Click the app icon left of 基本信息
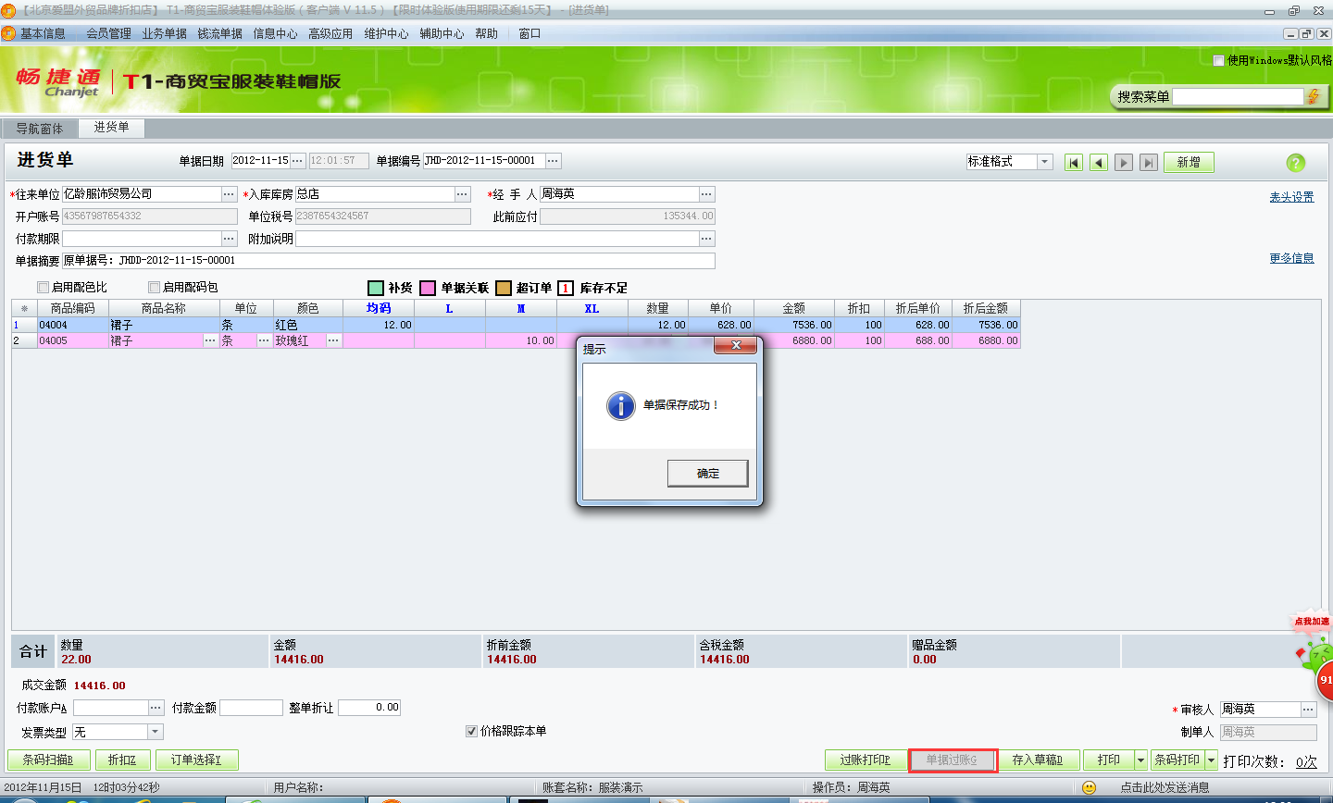Screen dimensions: 1333x803 pyautogui.click(x=8, y=33)
